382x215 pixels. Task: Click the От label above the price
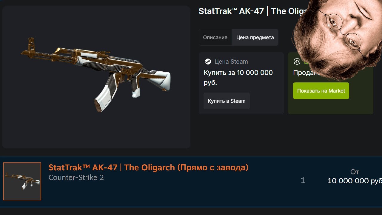pyautogui.click(x=355, y=172)
